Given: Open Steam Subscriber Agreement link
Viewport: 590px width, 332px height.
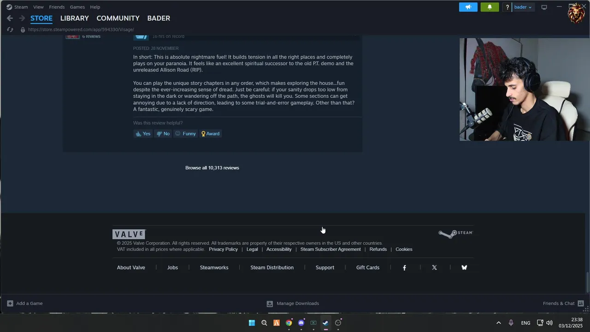Looking at the screenshot, I should click(x=330, y=249).
